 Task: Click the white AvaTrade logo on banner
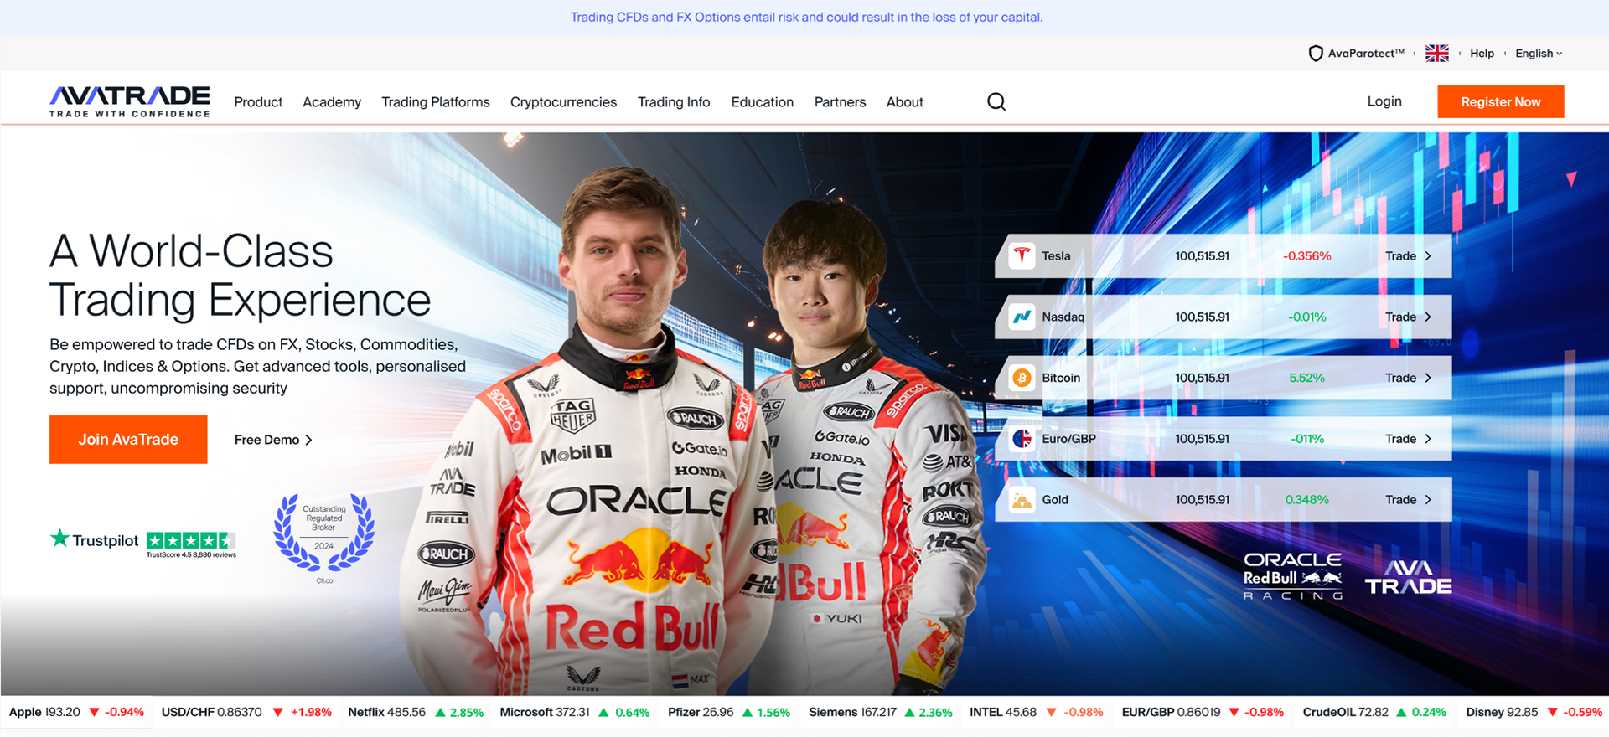pyautogui.click(x=1409, y=577)
